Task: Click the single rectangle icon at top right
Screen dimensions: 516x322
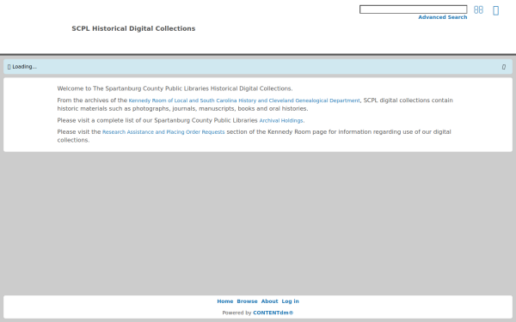Action: click(495, 10)
